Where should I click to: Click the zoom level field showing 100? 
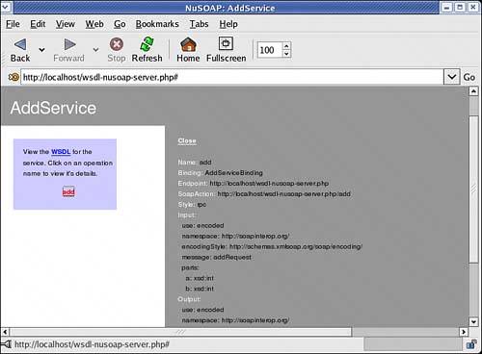(x=270, y=50)
